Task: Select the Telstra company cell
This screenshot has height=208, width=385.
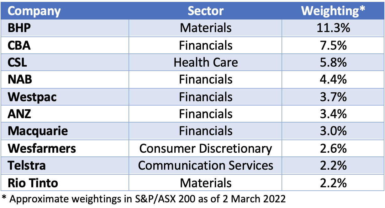Action: tap(27, 165)
